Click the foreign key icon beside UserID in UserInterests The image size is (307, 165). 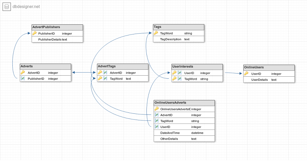click(x=179, y=73)
